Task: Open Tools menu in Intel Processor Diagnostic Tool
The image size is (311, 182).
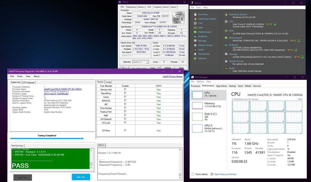Action: coord(20,76)
